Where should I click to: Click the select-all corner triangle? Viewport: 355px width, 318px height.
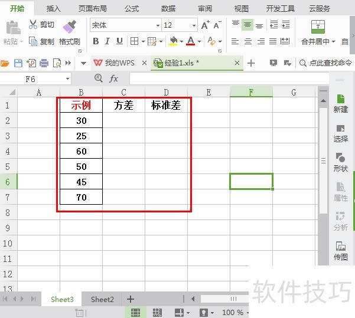(x=12, y=92)
